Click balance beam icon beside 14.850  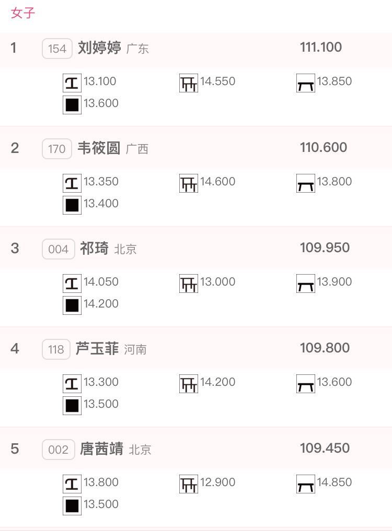(x=306, y=484)
